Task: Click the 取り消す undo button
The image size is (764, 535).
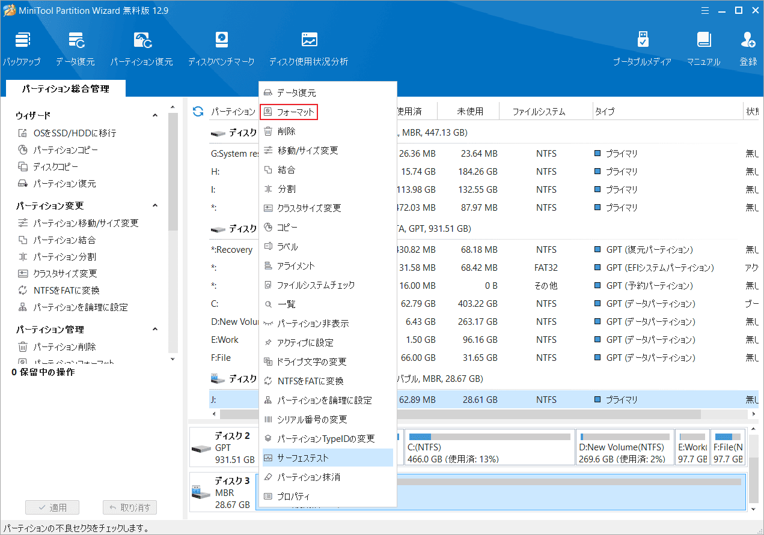Action: [x=130, y=507]
